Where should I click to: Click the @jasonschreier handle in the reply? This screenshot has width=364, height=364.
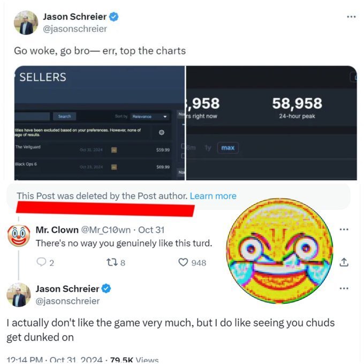(x=67, y=301)
